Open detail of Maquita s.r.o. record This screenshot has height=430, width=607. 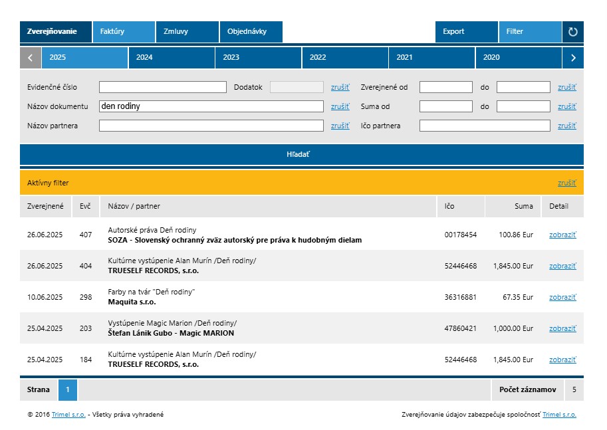562,297
